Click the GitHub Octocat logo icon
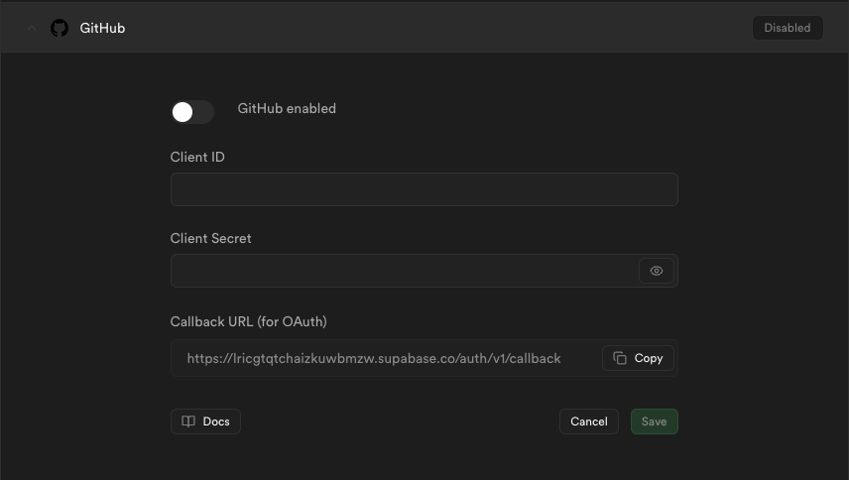The width and height of the screenshot is (849, 480). [x=60, y=28]
